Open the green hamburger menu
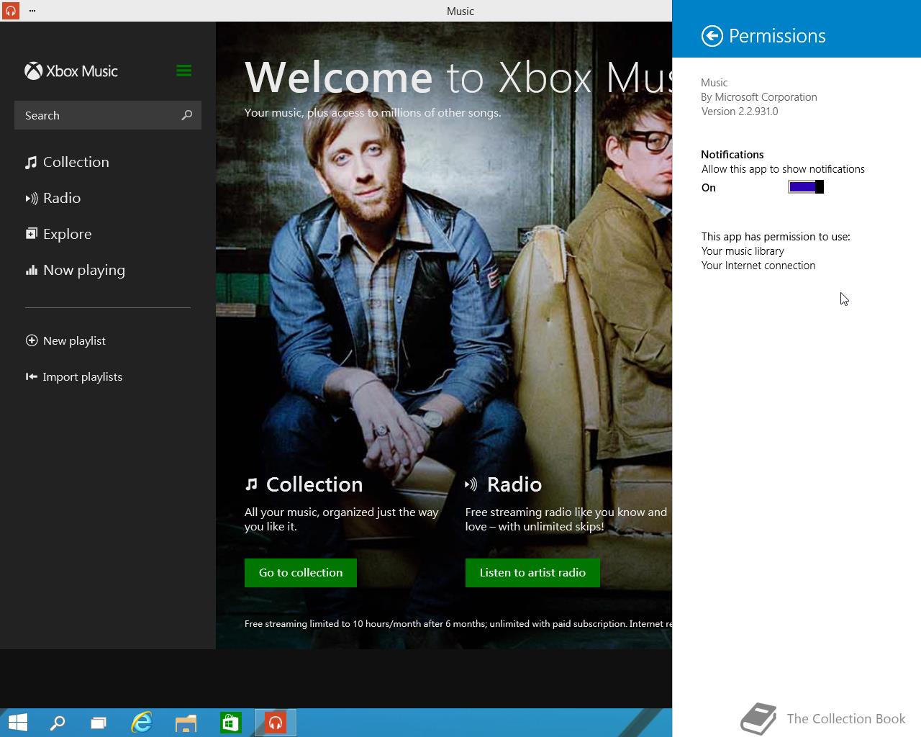Screen dimensions: 921x737 tap(183, 71)
